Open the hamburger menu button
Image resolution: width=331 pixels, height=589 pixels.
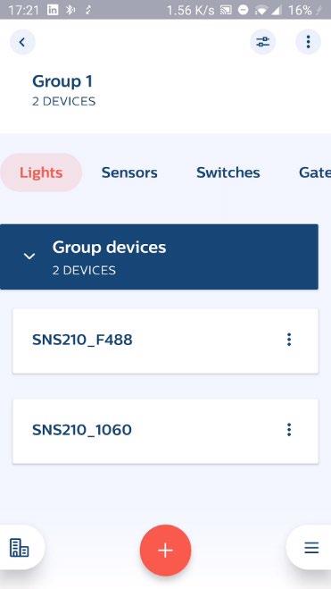(311, 548)
